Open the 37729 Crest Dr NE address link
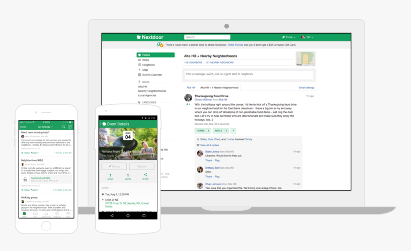Screen dimensions: 411x251 click(x=127, y=205)
